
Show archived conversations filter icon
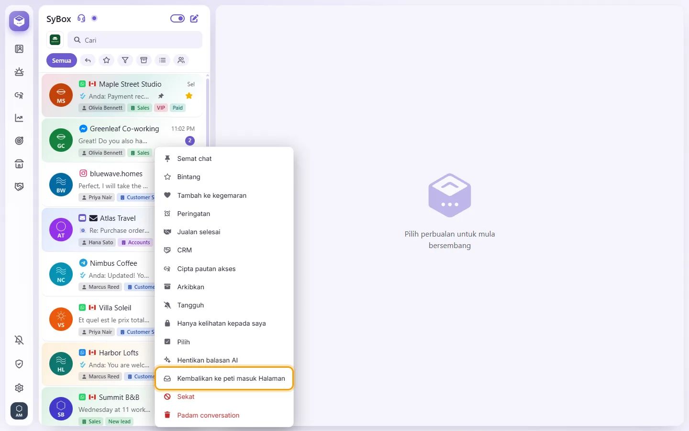click(144, 60)
